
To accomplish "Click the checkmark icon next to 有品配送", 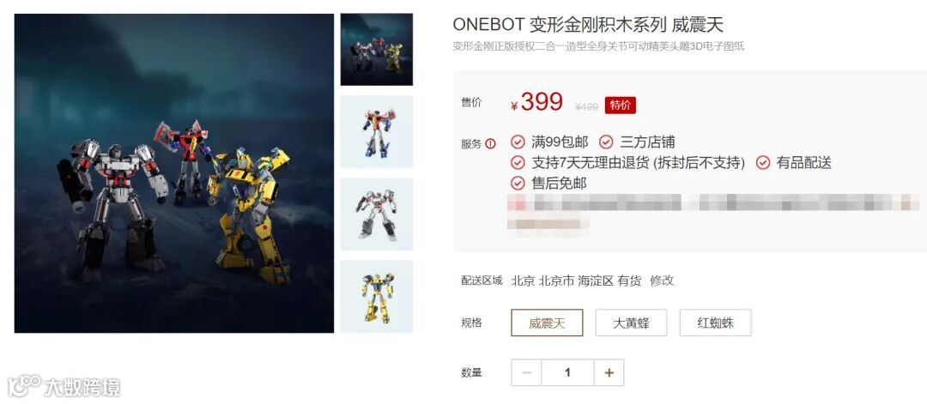I will [763, 162].
